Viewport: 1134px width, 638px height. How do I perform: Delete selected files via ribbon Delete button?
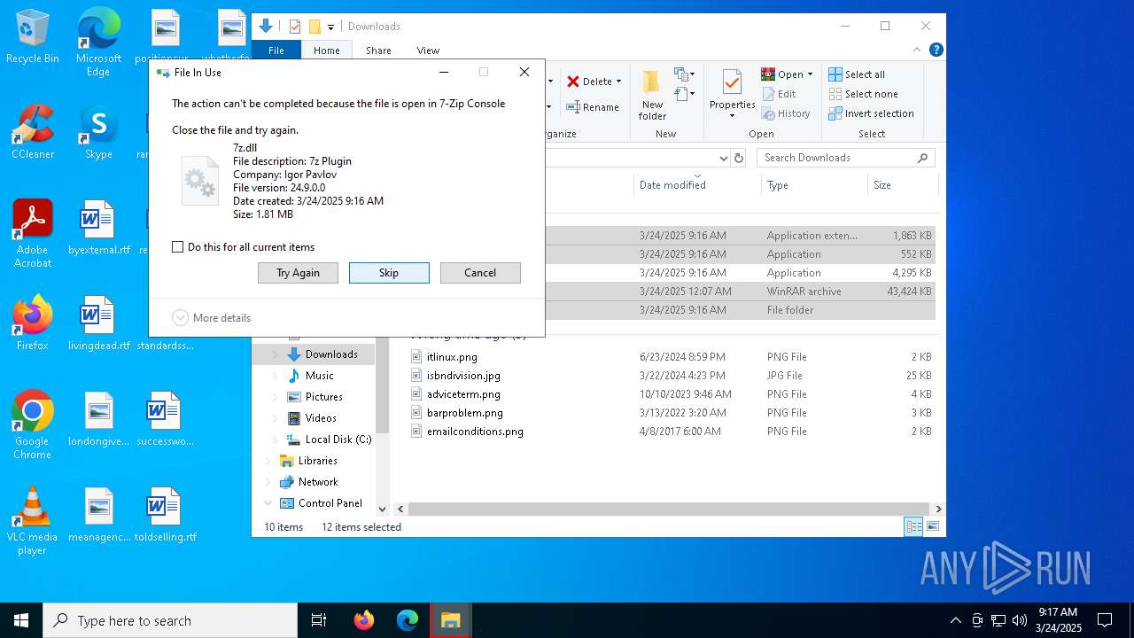[x=589, y=82]
